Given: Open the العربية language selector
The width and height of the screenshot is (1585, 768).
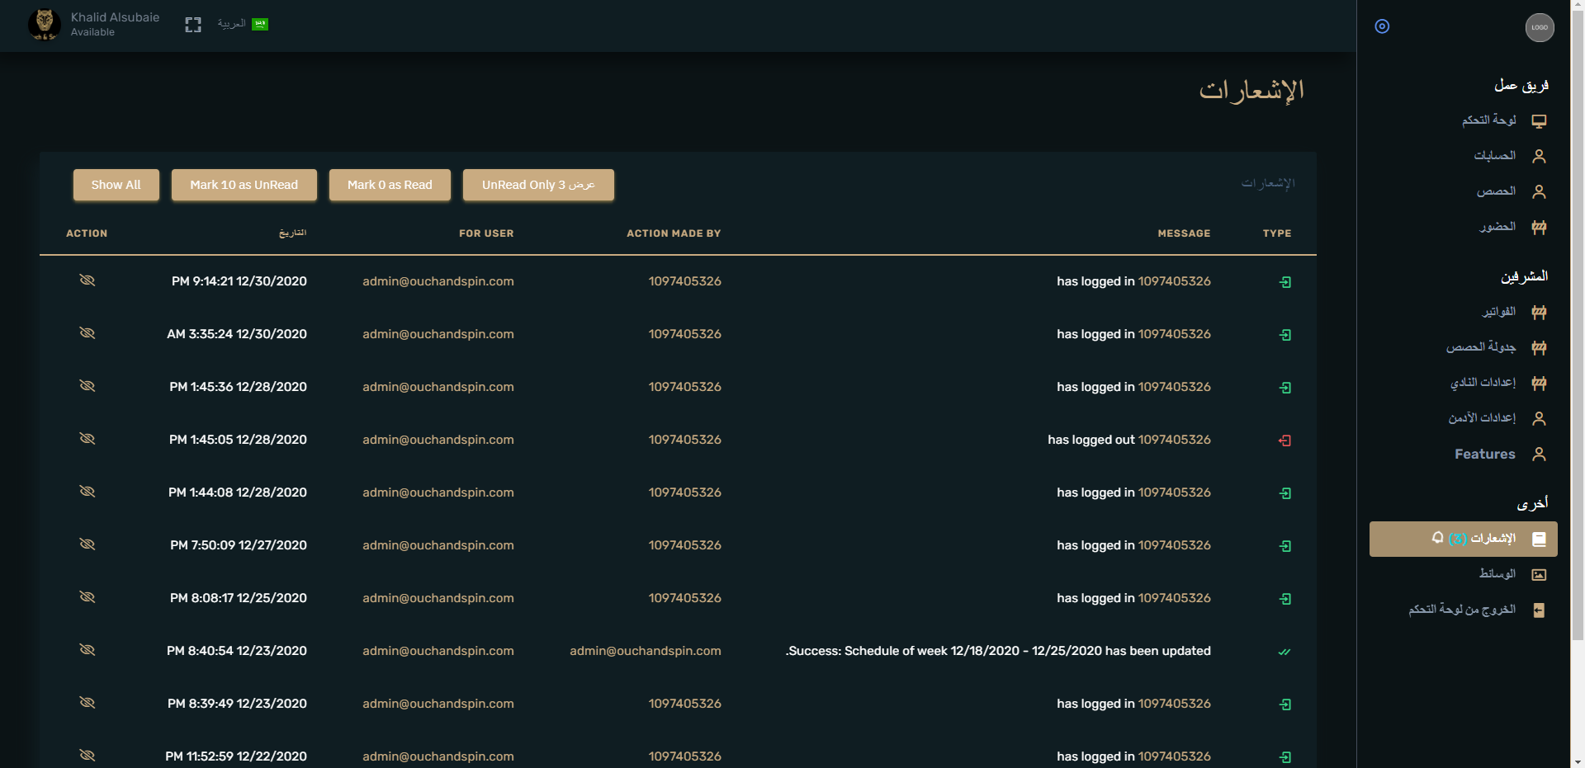Looking at the screenshot, I should click(242, 24).
